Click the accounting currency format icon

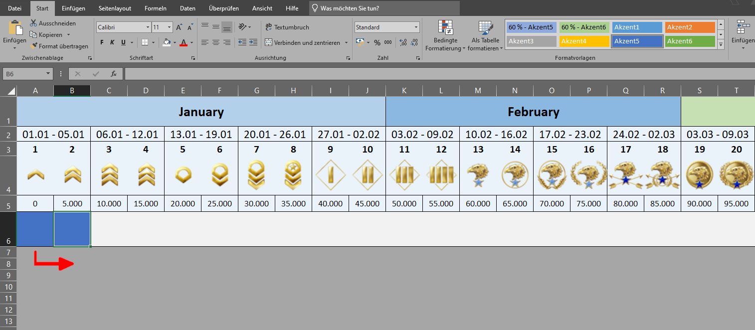[x=360, y=42]
